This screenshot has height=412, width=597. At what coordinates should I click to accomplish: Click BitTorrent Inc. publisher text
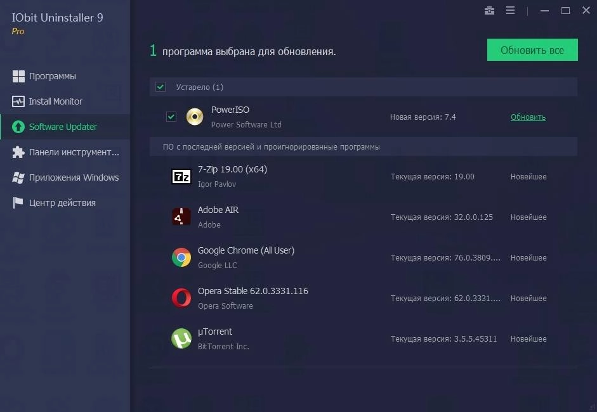click(223, 347)
